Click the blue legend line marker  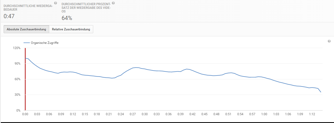tap(26, 43)
